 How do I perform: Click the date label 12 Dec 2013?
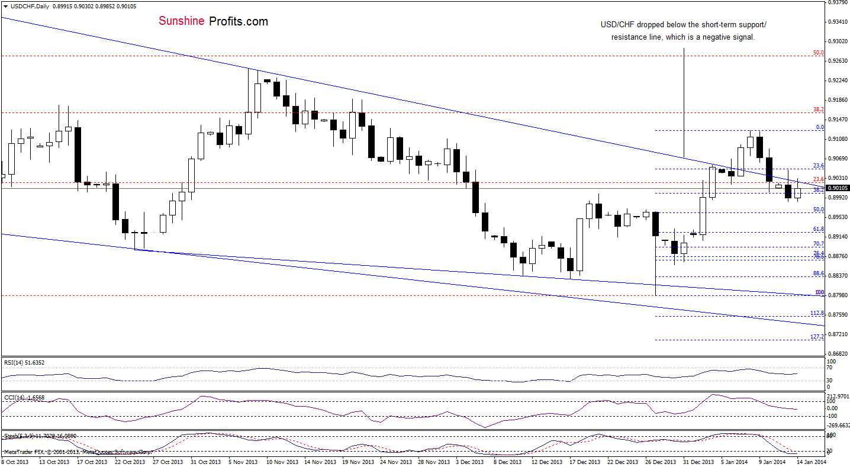click(549, 462)
